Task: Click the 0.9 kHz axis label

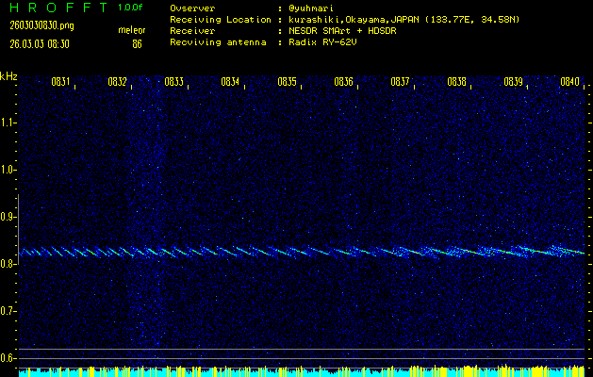Action: [8, 217]
